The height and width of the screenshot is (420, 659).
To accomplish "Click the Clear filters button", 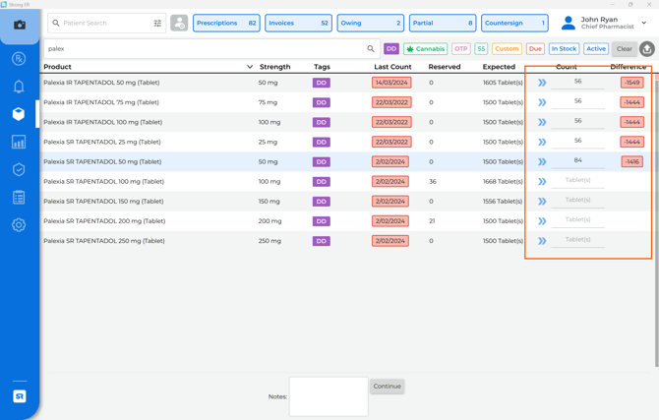I will point(625,48).
